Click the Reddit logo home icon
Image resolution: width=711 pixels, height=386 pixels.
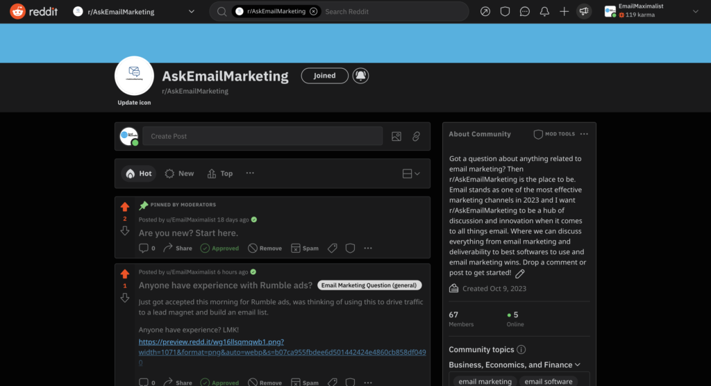[18, 11]
